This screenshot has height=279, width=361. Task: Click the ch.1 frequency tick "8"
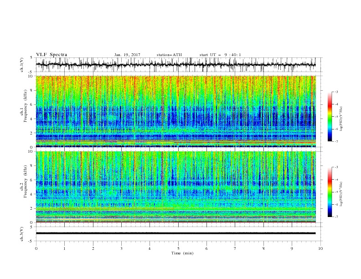point(32,90)
